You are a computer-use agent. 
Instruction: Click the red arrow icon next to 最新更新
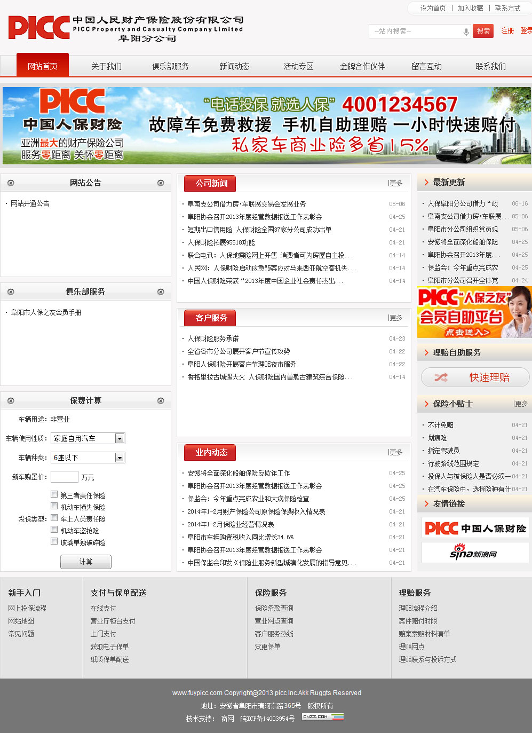426,183
